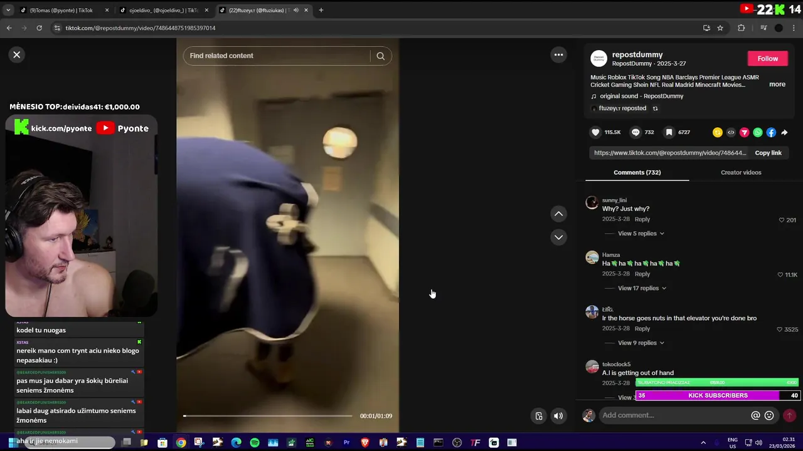Toggle auto-scroll video icon

click(x=538, y=416)
